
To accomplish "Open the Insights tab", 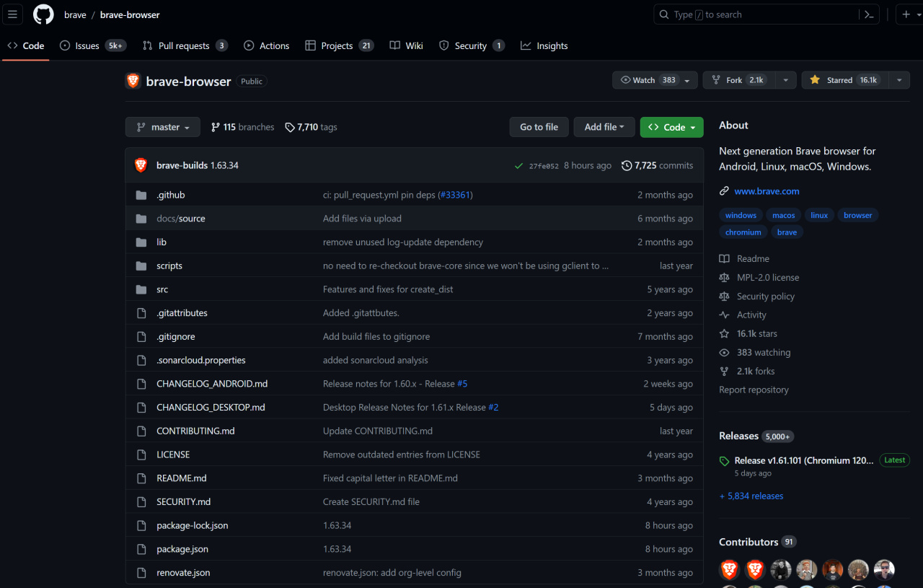I will coord(544,45).
